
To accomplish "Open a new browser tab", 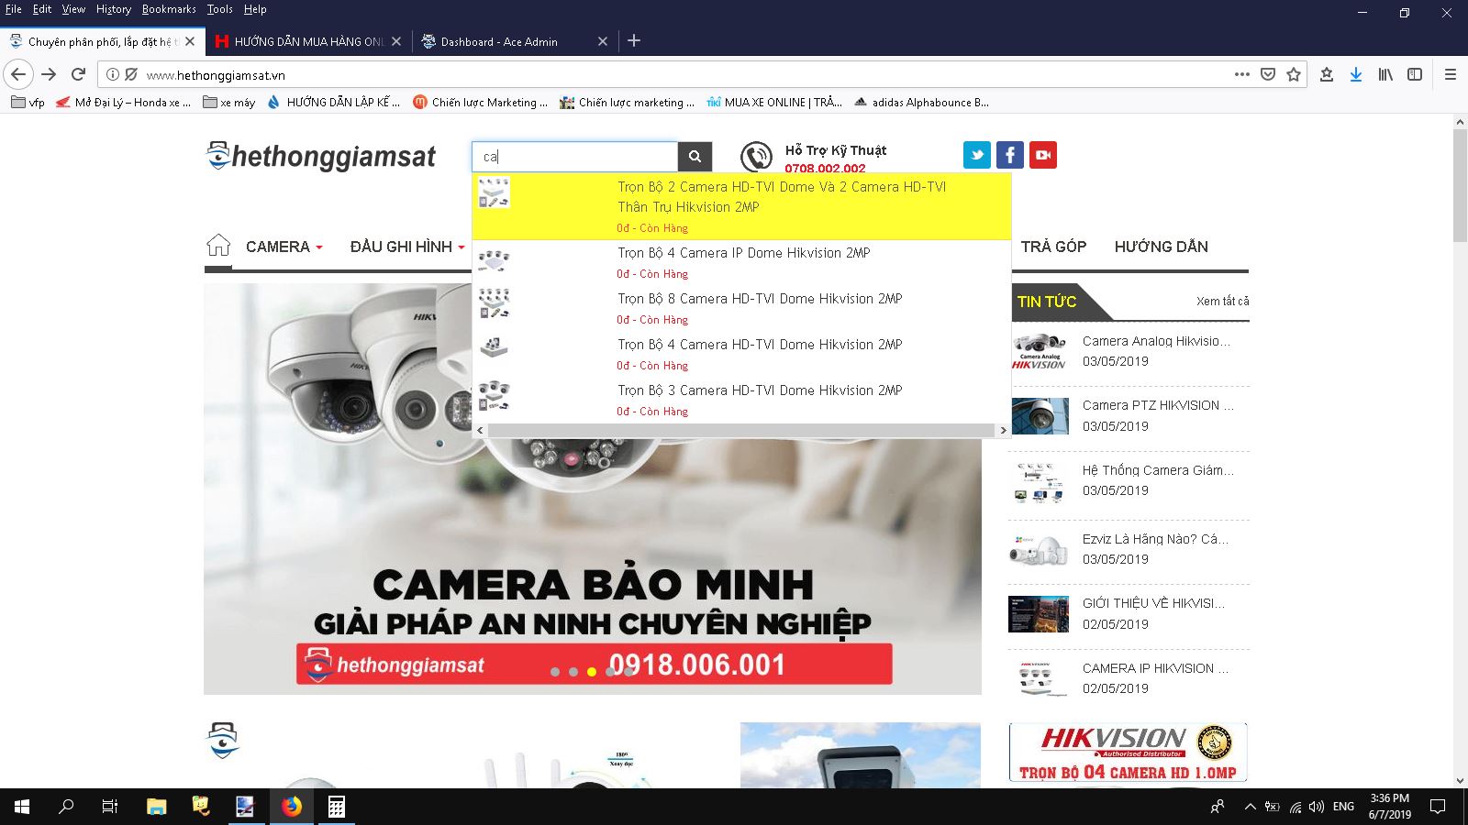I will (x=634, y=40).
